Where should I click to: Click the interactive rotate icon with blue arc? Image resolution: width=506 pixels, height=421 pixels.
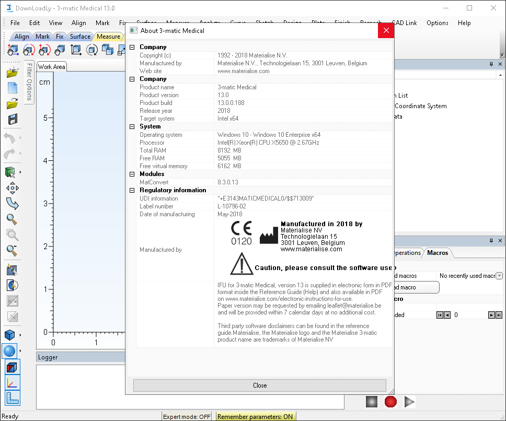coord(29,50)
